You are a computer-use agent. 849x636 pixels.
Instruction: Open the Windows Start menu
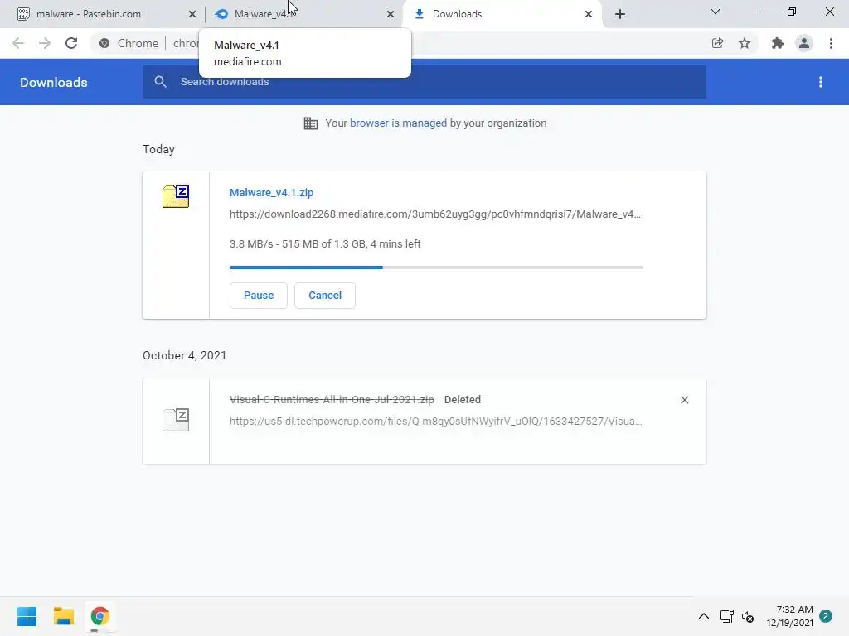27,616
